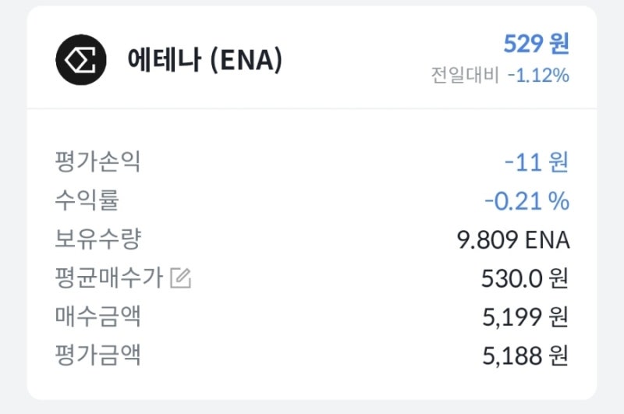This screenshot has width=624, height=414.
Task: Click the 전일대비 label
Action: (x=465, y=76)
